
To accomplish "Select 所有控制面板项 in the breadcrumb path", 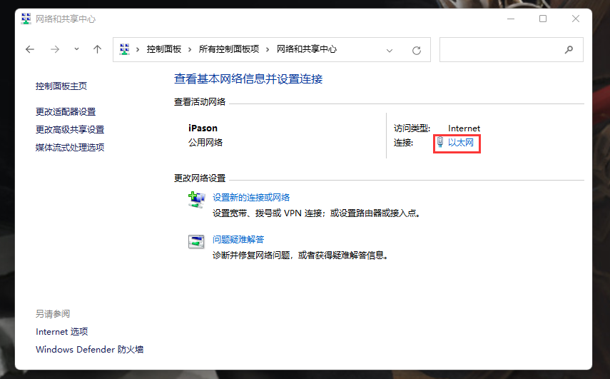I will pyautogui.click(x=228, y=50).
